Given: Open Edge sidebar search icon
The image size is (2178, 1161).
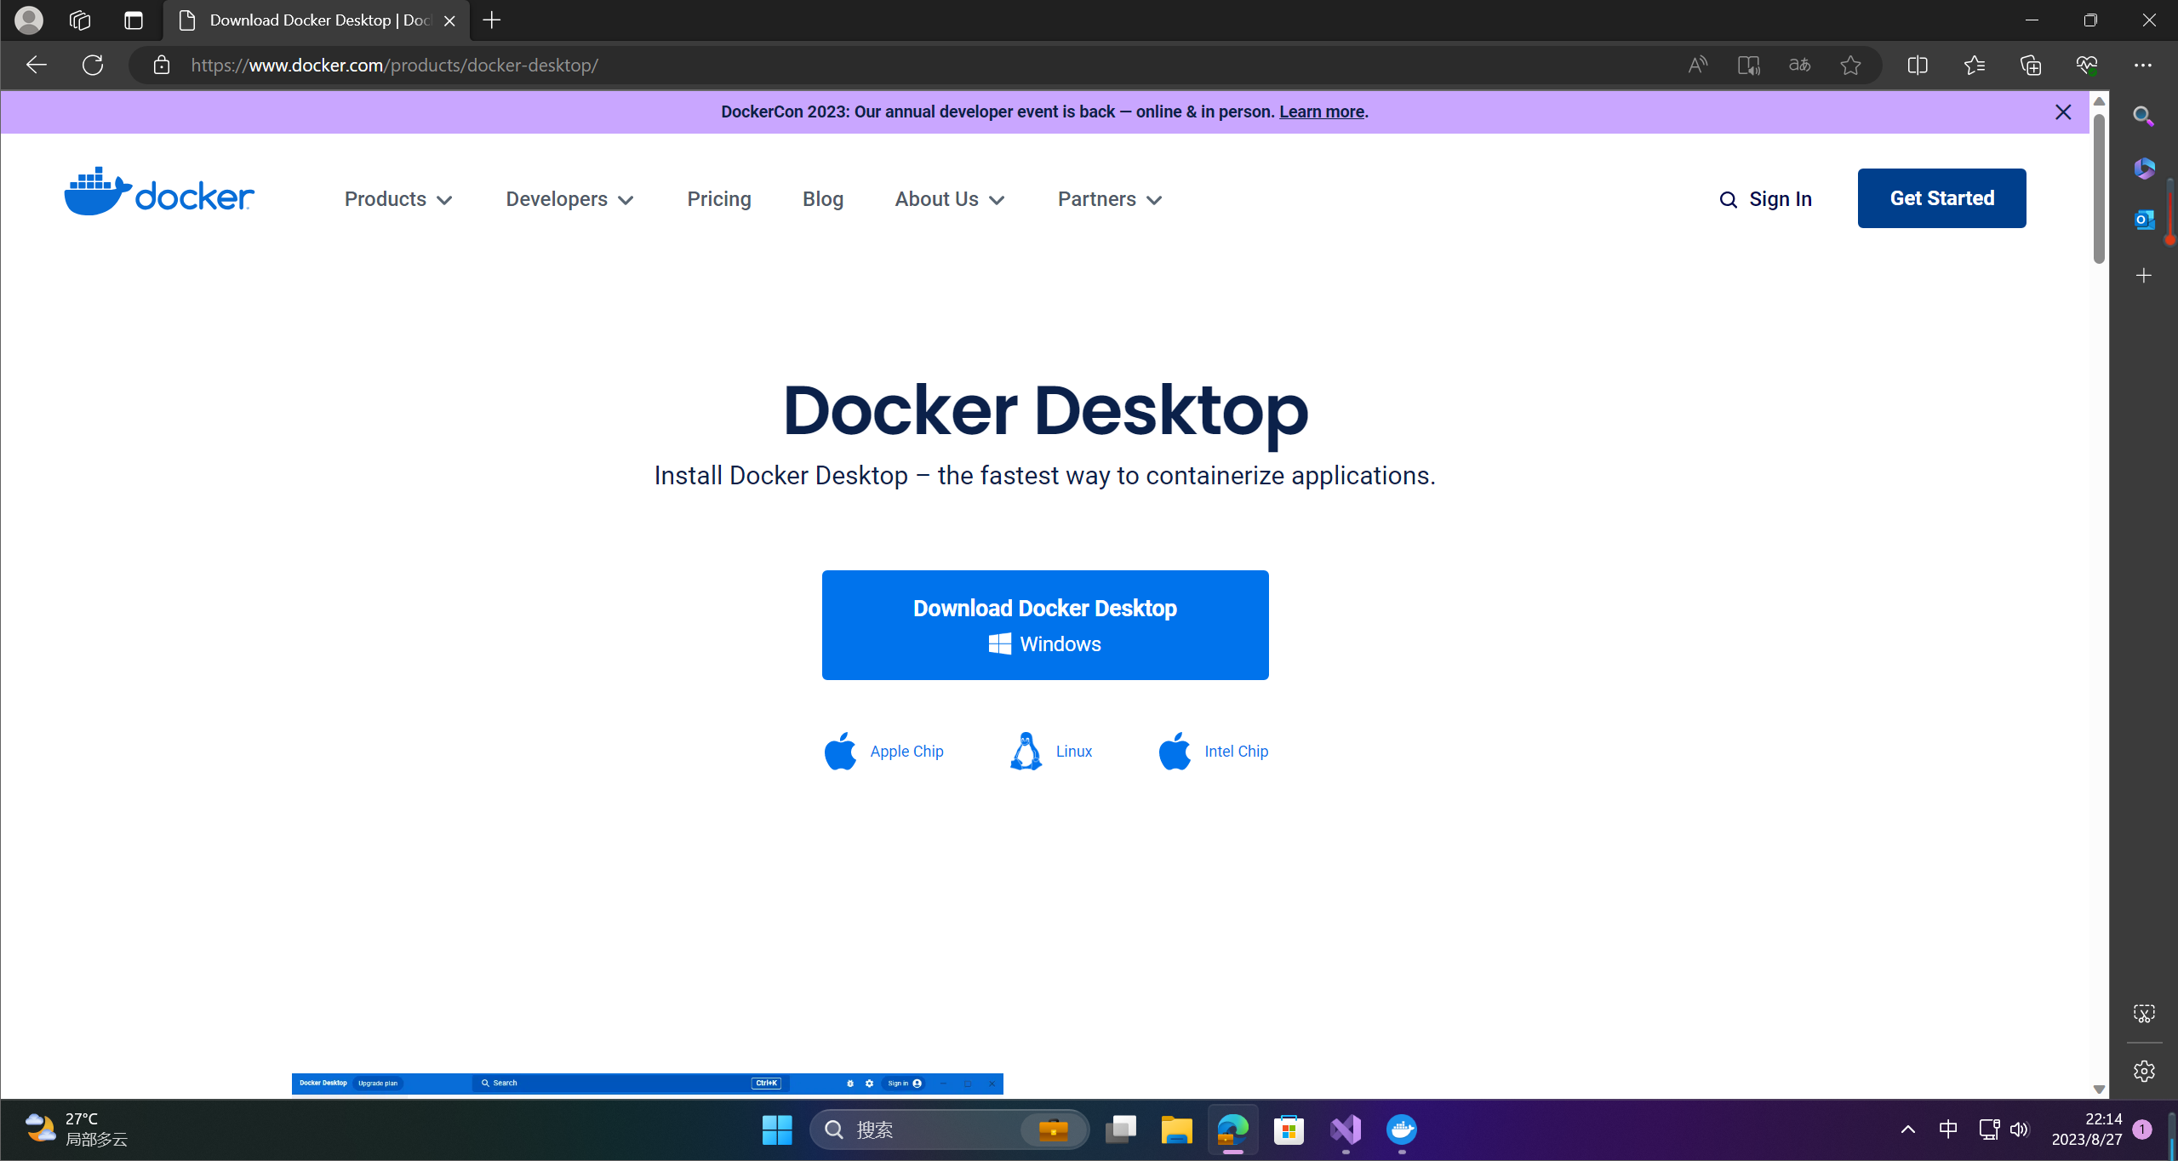Looking at the screenshot, I should pyautogui.click(x=2143, y=117).
